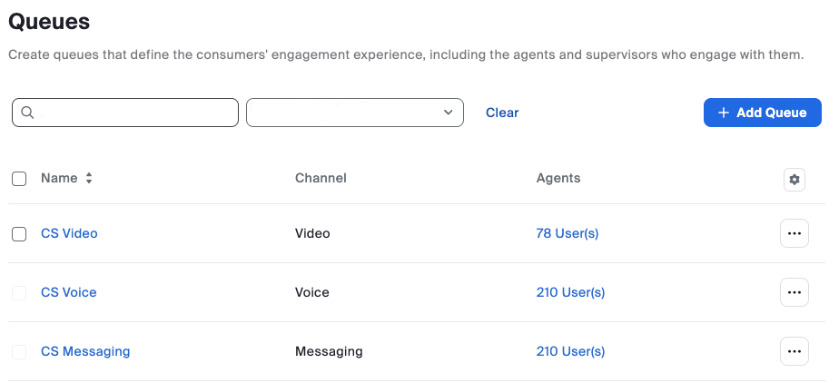Open the CS Messaging queue link

(85, 351)
